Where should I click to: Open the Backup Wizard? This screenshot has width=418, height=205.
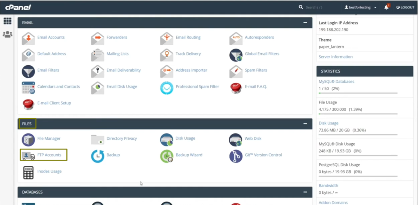[x=189, y=155]
